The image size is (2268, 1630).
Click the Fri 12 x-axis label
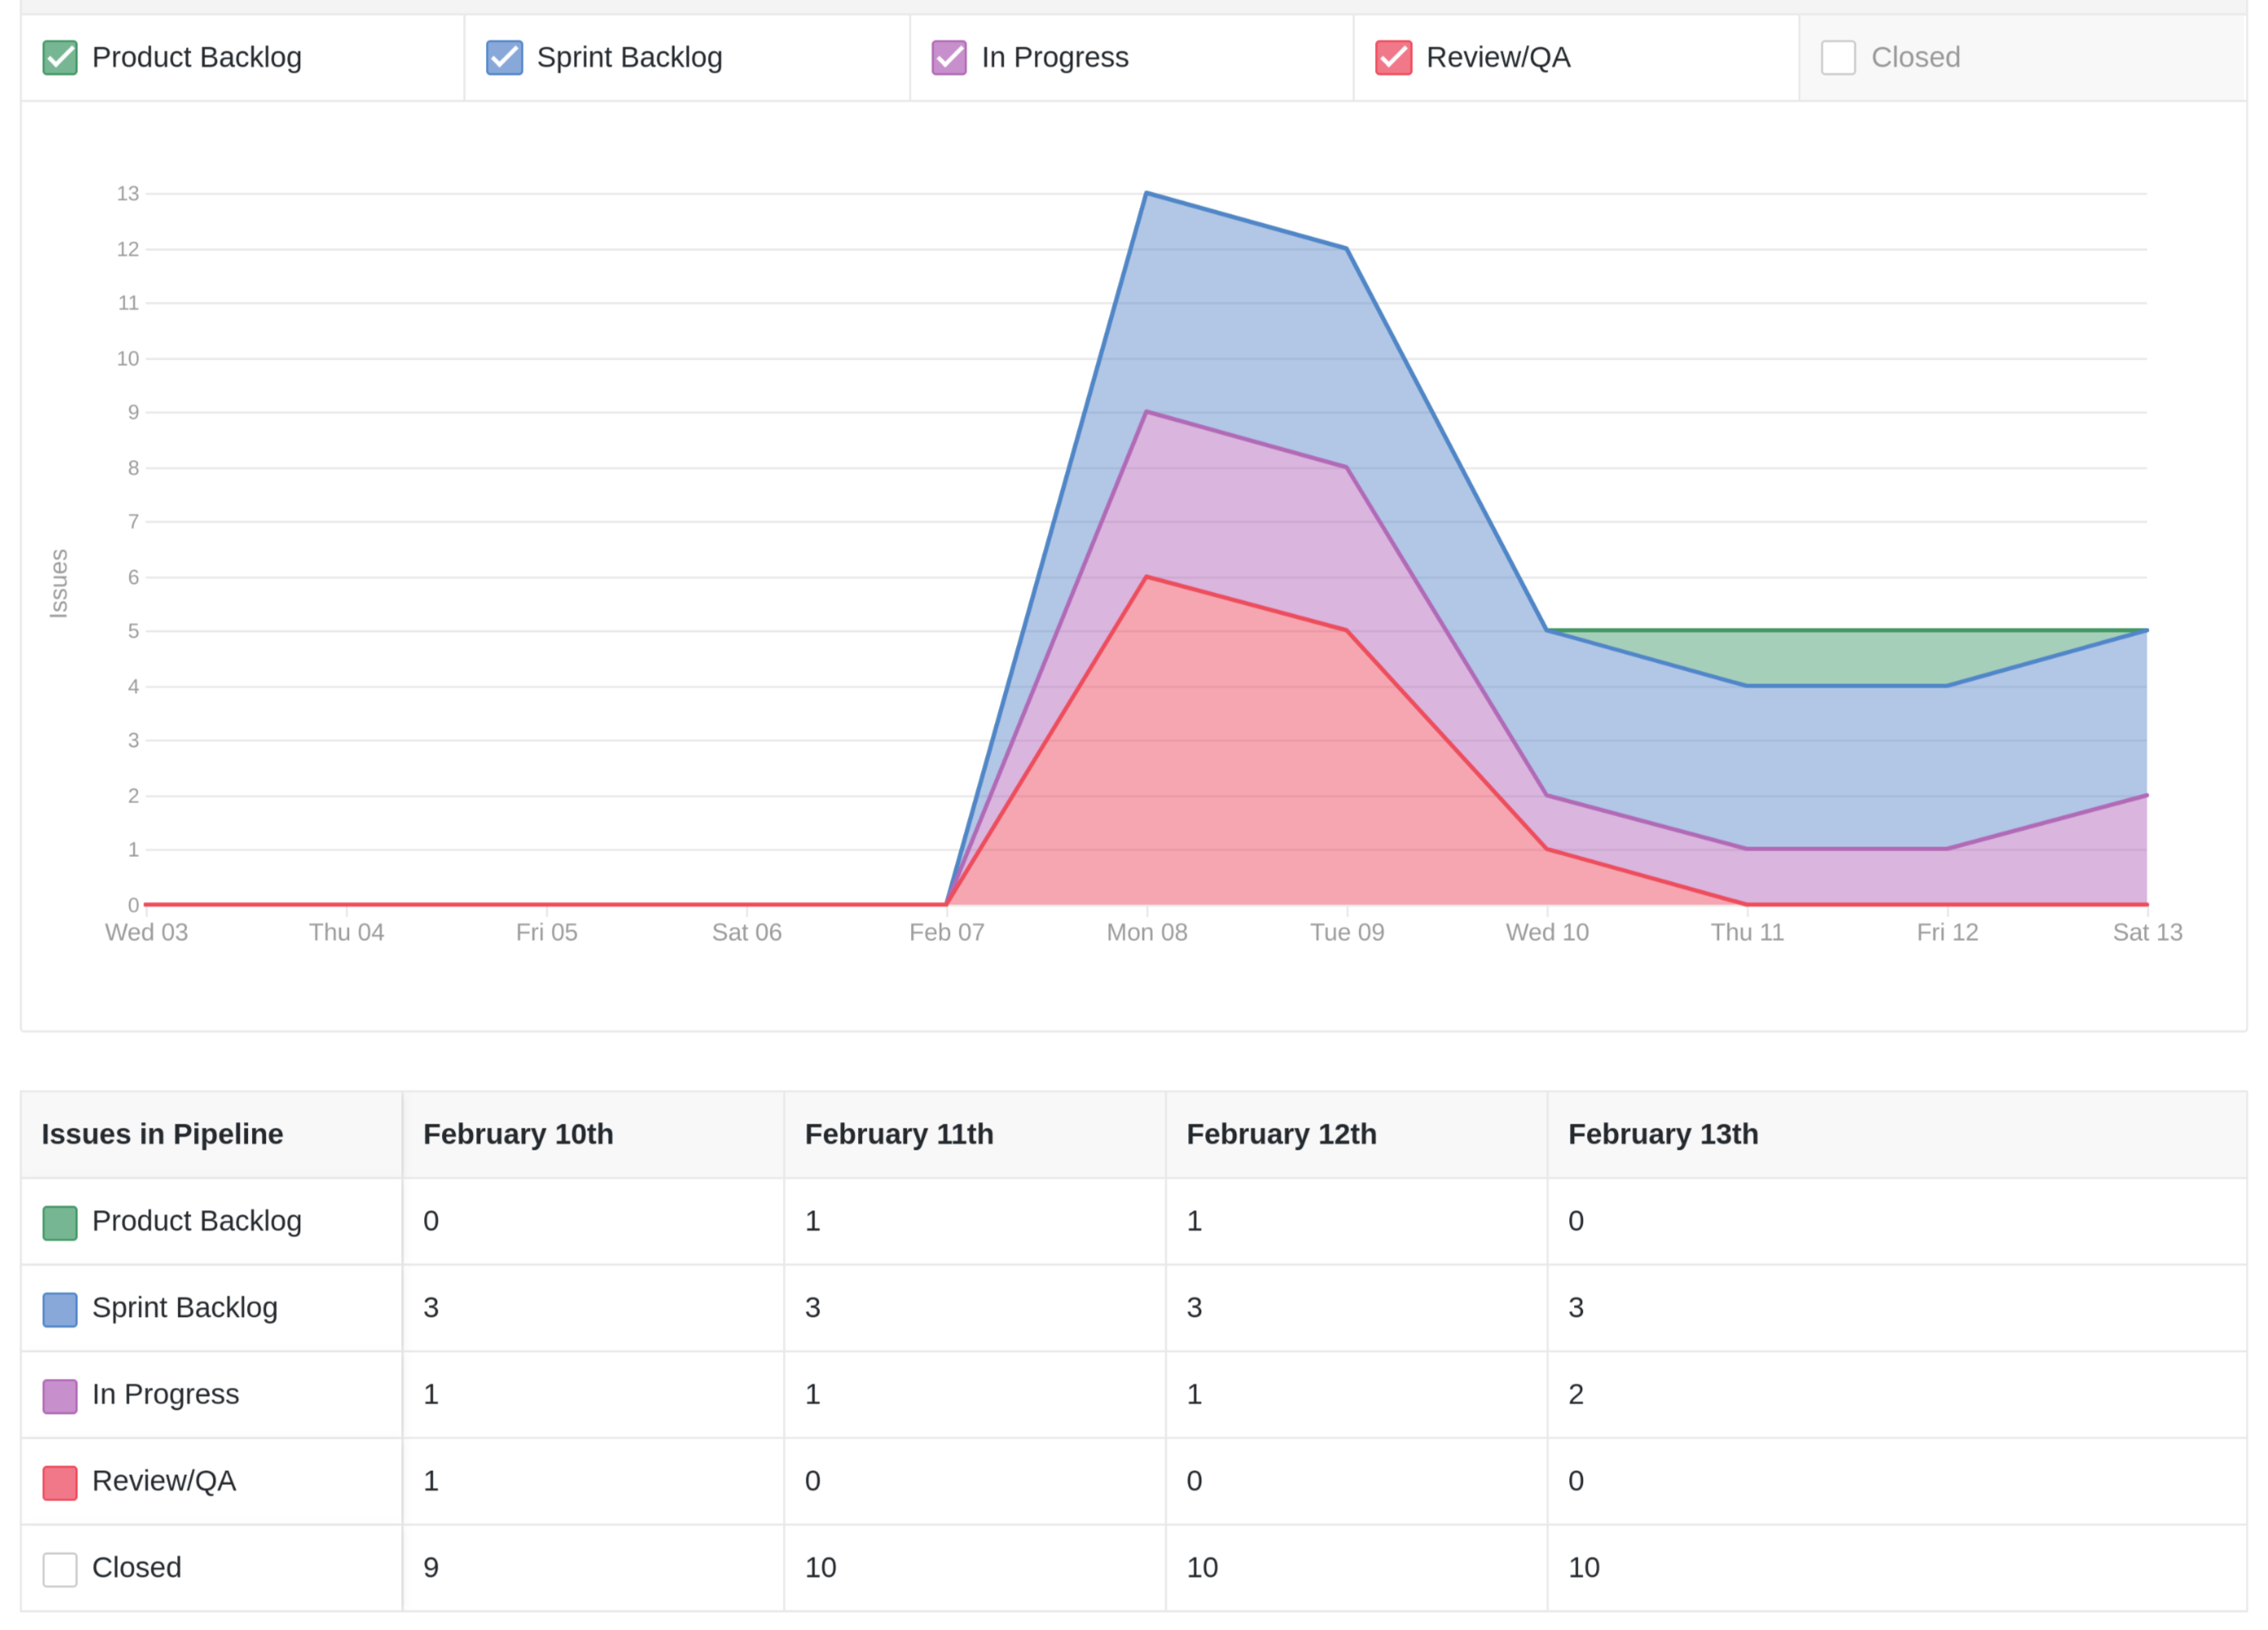(x=1947, y=933)
